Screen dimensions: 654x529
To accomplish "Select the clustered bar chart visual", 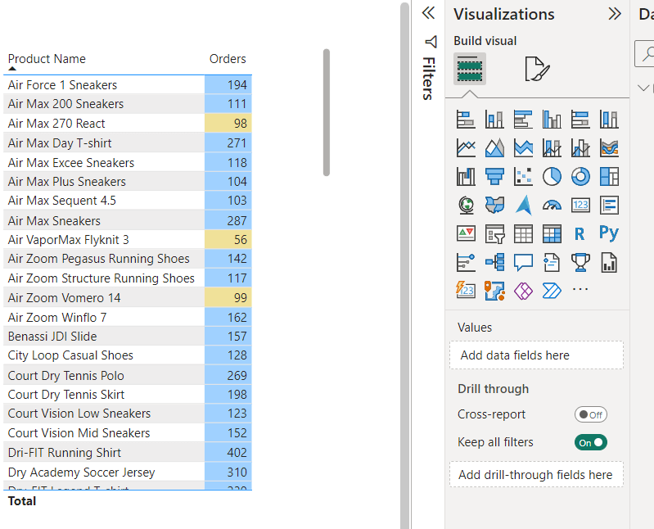I will tap(523, 120).
